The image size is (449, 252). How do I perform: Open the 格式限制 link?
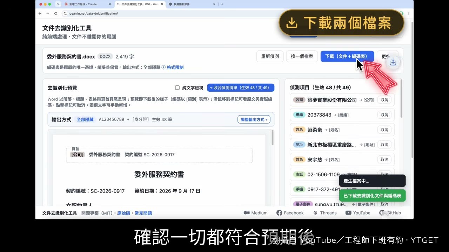[x=175, y=67]
